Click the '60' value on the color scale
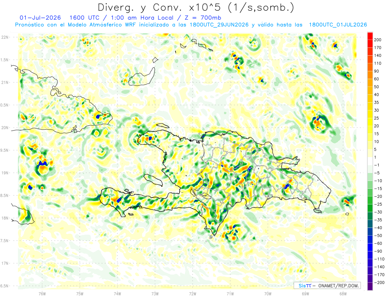The image size is (385, 298). pos(377,79)
